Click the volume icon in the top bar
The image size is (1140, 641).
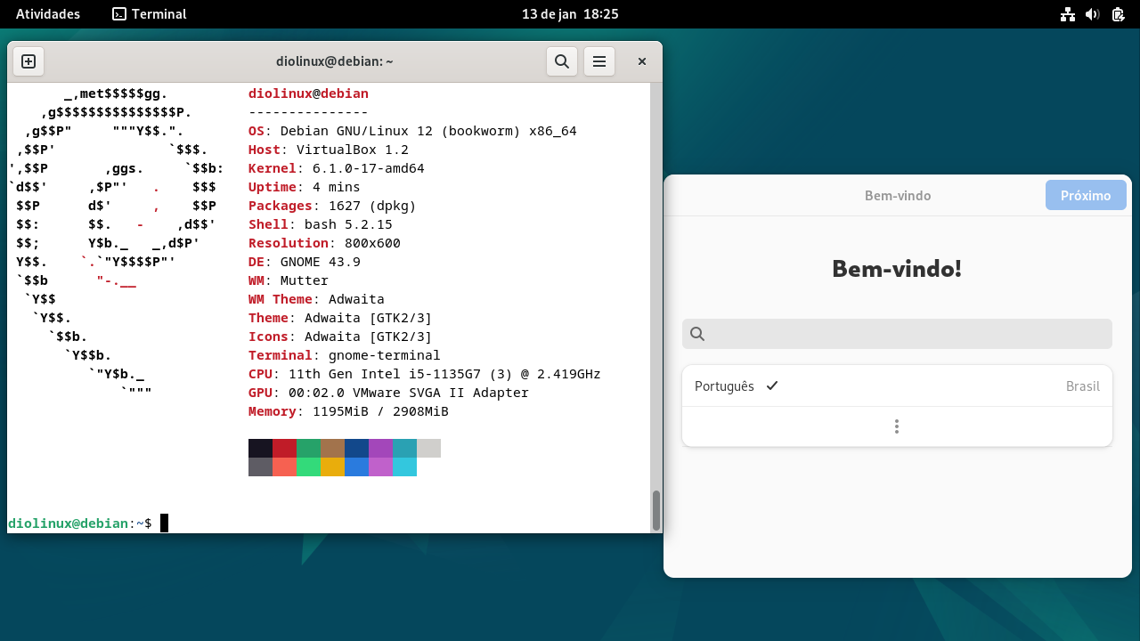1093,13
